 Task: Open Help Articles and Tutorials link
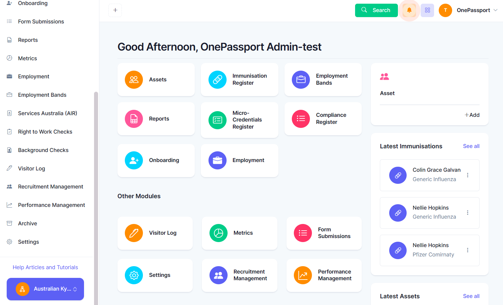(x=45, y=267)
